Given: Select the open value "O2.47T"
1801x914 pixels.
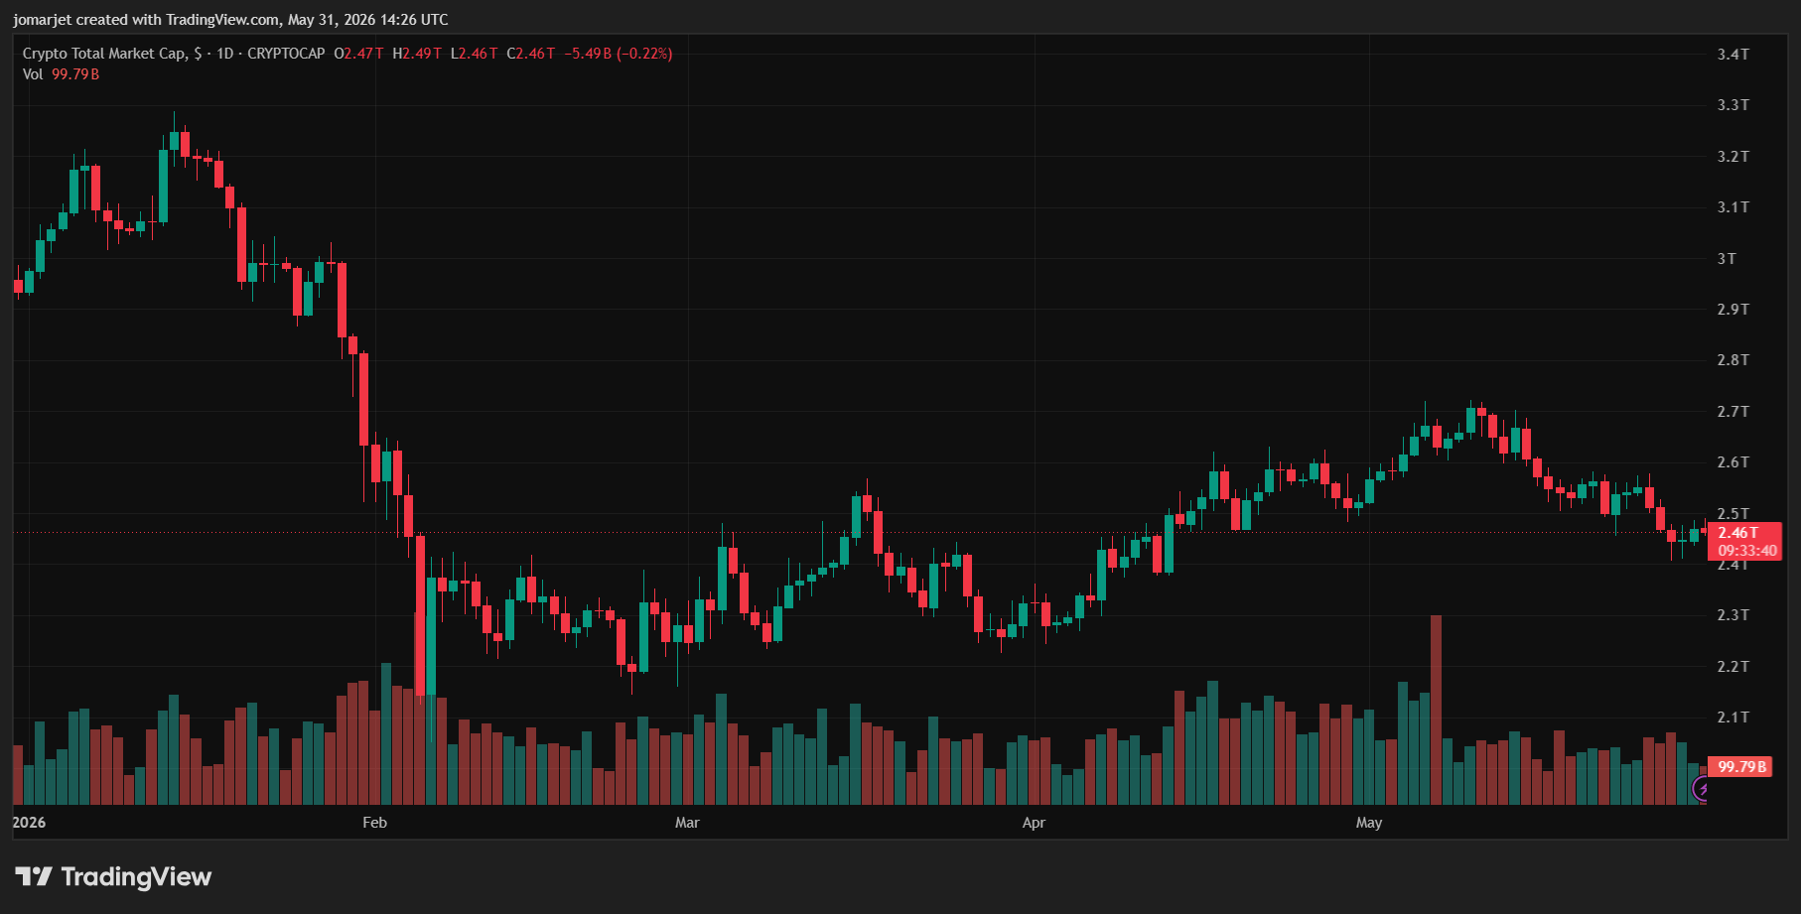Looking at the screenshot, I should (358, 54).
